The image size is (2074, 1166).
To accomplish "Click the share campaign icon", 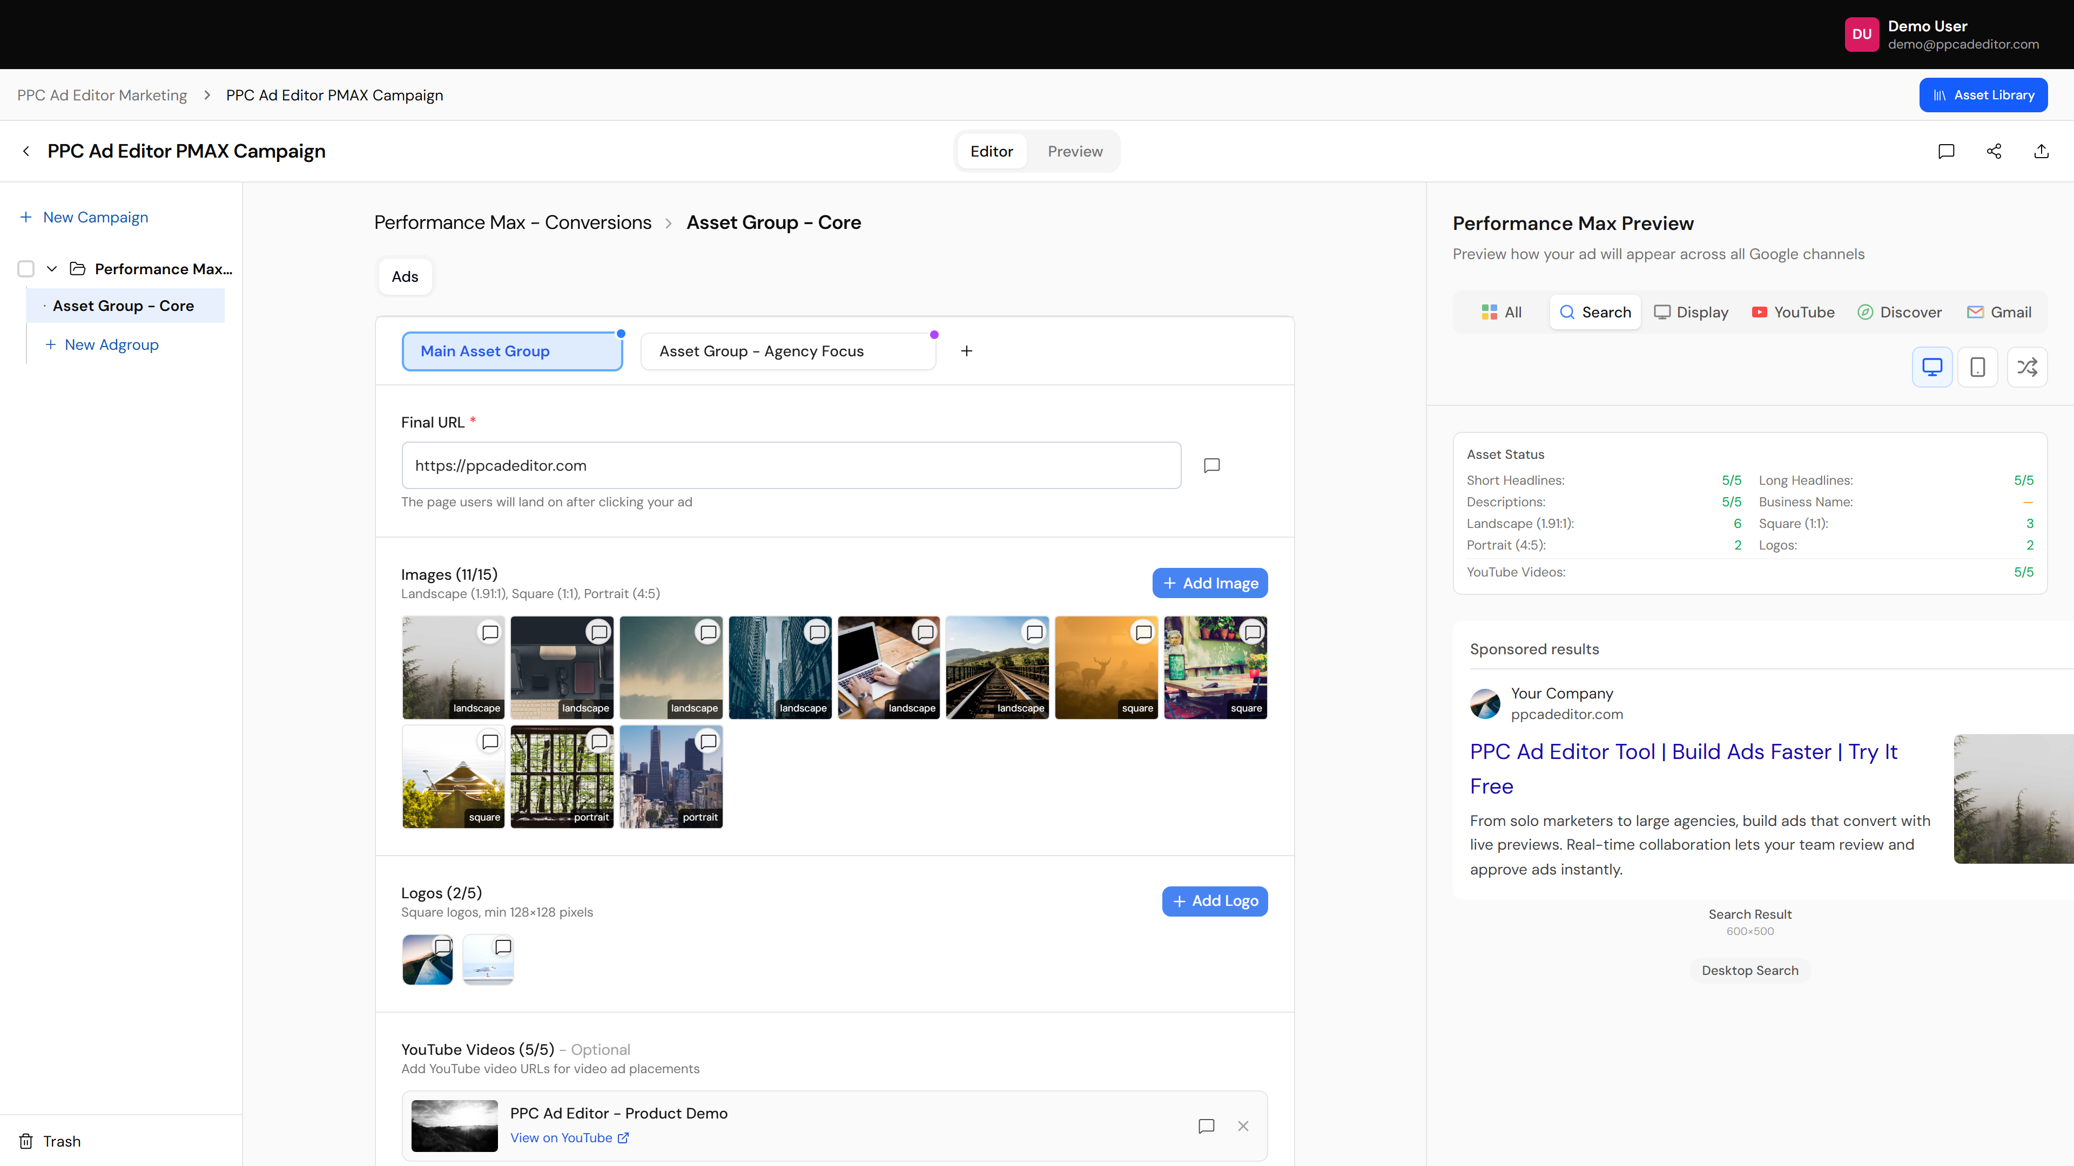I will [x=1994, y=151].
